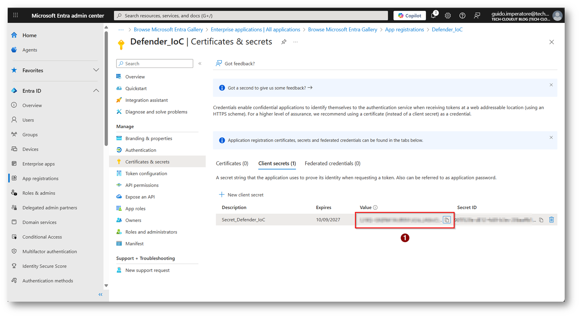Open API permissions
Screen dimensions: 580x317
pyautogui.click(x=142, y=185)
